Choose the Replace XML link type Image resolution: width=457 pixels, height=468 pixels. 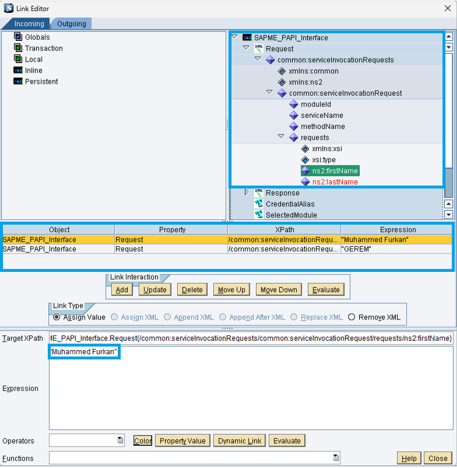(x=294, y=317)
